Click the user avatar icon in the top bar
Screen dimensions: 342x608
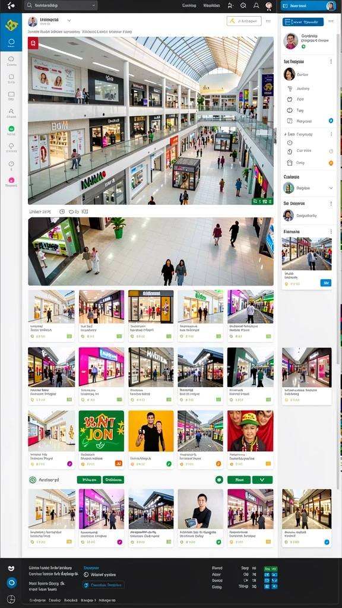pyautogui.click(x=269, y=5)
